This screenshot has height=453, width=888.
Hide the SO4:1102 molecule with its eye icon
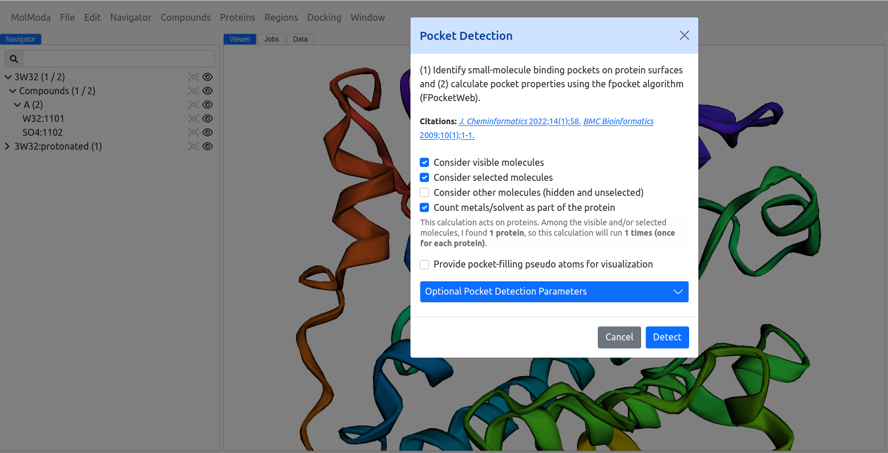tap(208, 132)
